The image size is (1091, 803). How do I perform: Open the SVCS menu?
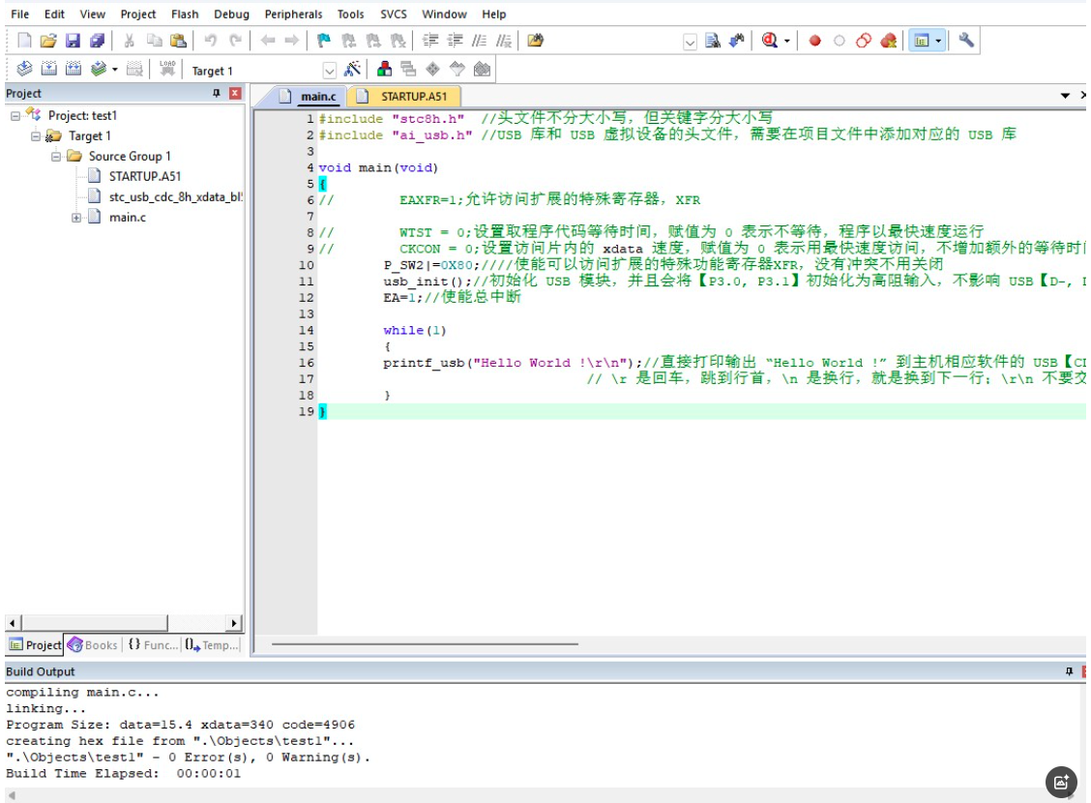click(x=393, y=14)
